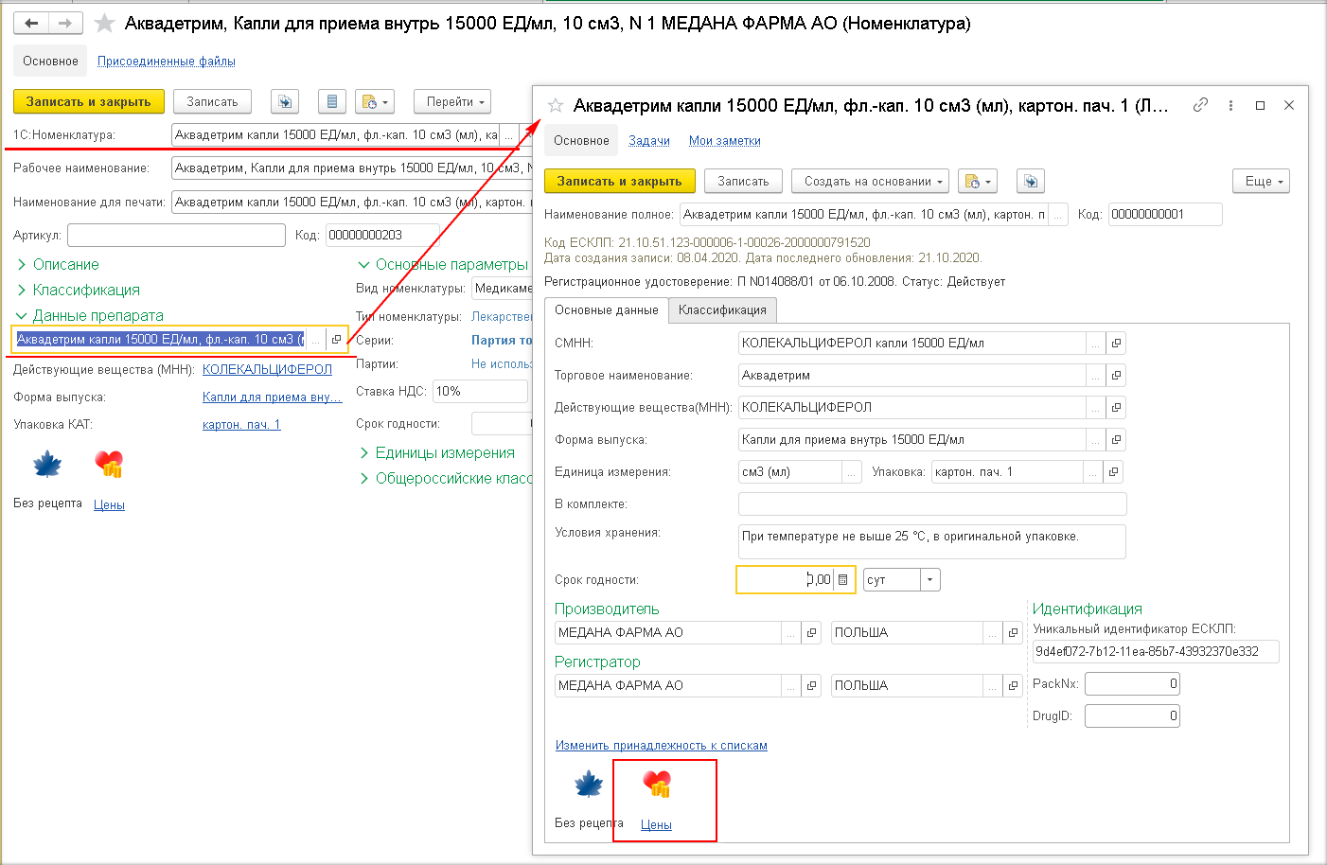Viewport: 1327px width, 865px height.
Task: Open the Еще menu in popup
Action: pos(1262,181)
